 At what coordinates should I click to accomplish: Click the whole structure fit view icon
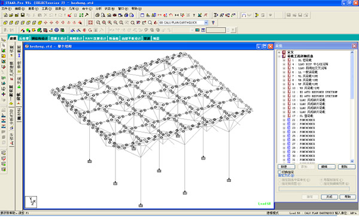pos(91,23)
